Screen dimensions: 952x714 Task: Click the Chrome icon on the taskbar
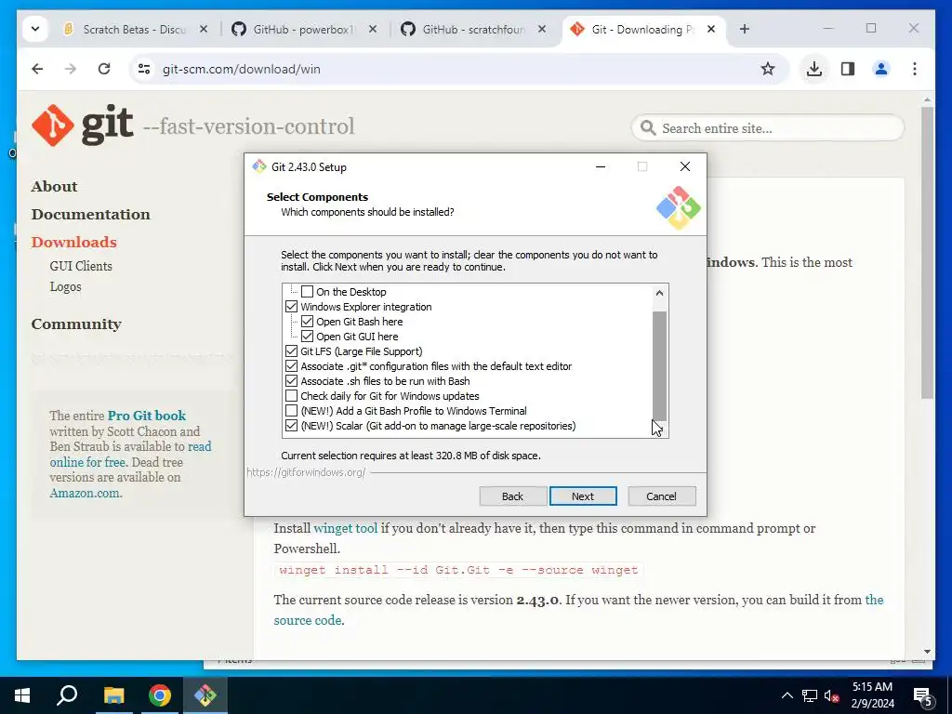click(159, 695)
